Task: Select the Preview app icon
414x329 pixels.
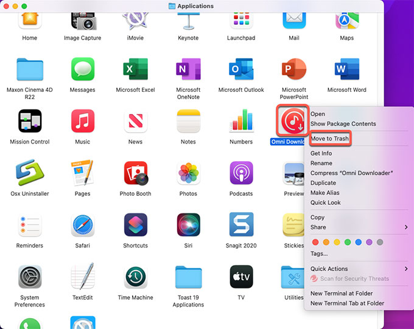Action: click(x=293, y=173)
